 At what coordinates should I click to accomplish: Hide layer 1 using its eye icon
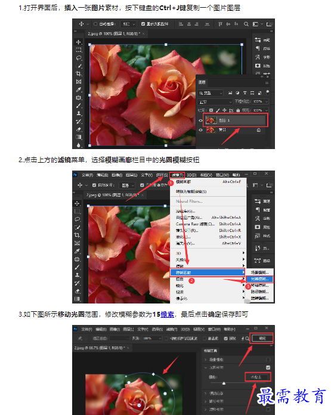click(x=200, y=120)
